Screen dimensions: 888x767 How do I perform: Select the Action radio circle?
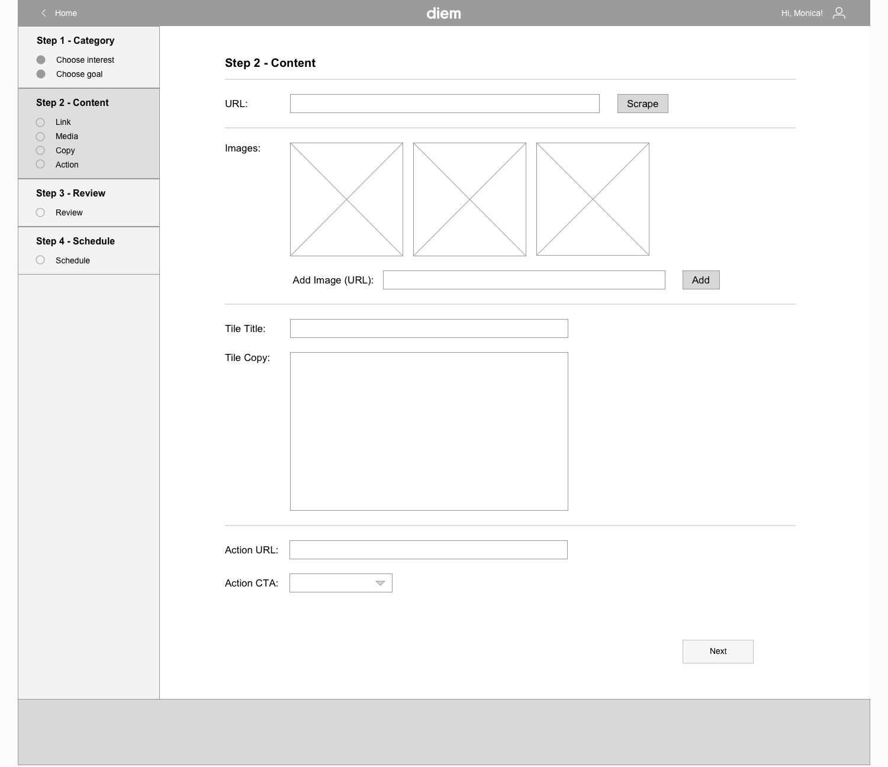40,164
